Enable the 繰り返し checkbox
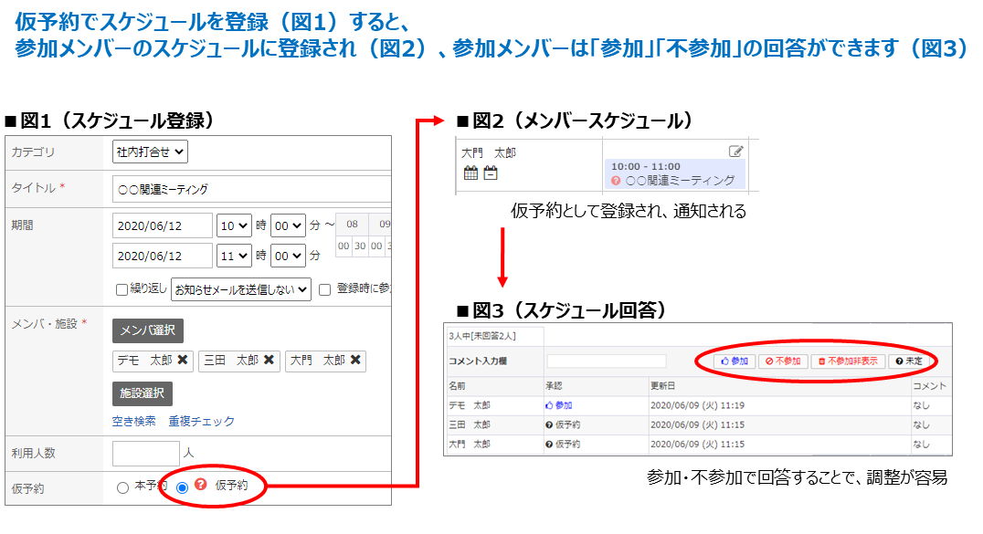 click(122, 289)
